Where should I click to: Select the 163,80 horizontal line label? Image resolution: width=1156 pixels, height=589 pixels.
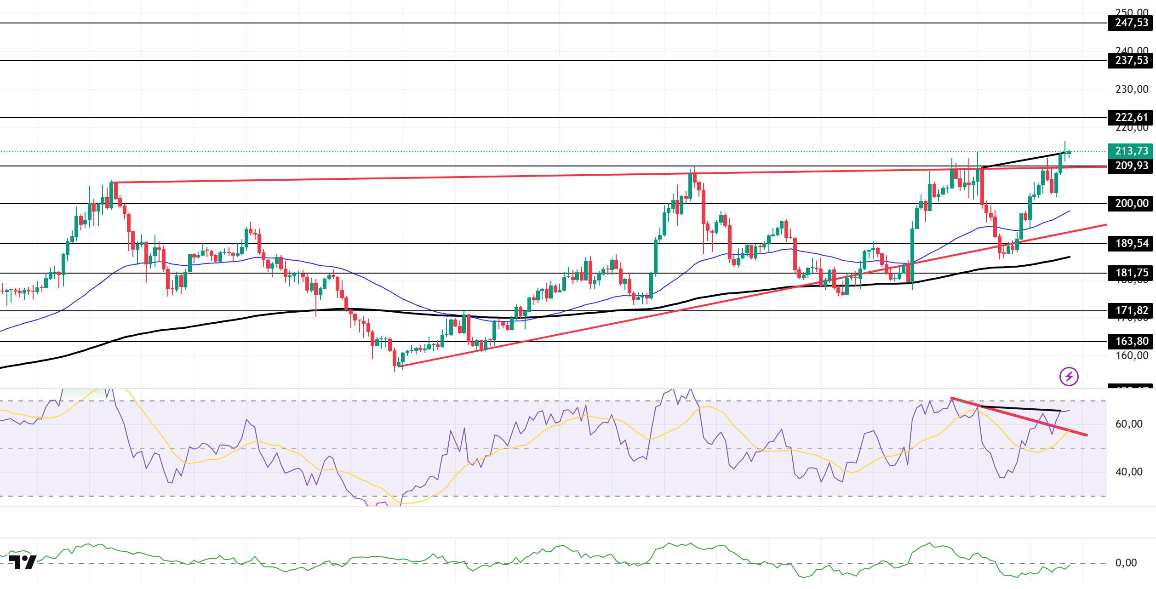1131,341
